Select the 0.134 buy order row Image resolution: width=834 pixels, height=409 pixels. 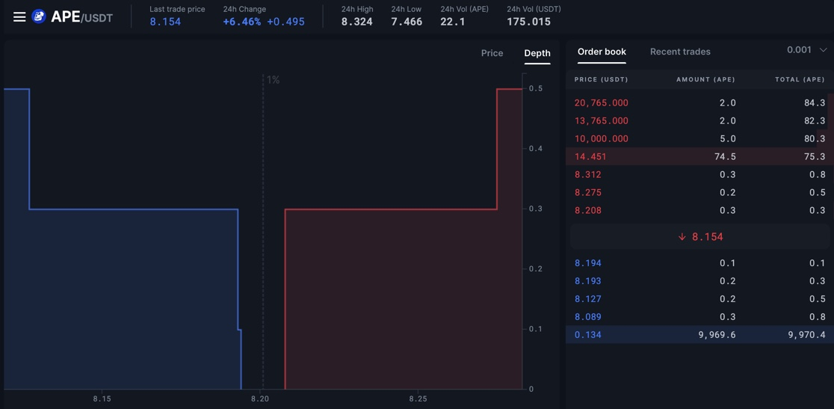pos(699,334)
